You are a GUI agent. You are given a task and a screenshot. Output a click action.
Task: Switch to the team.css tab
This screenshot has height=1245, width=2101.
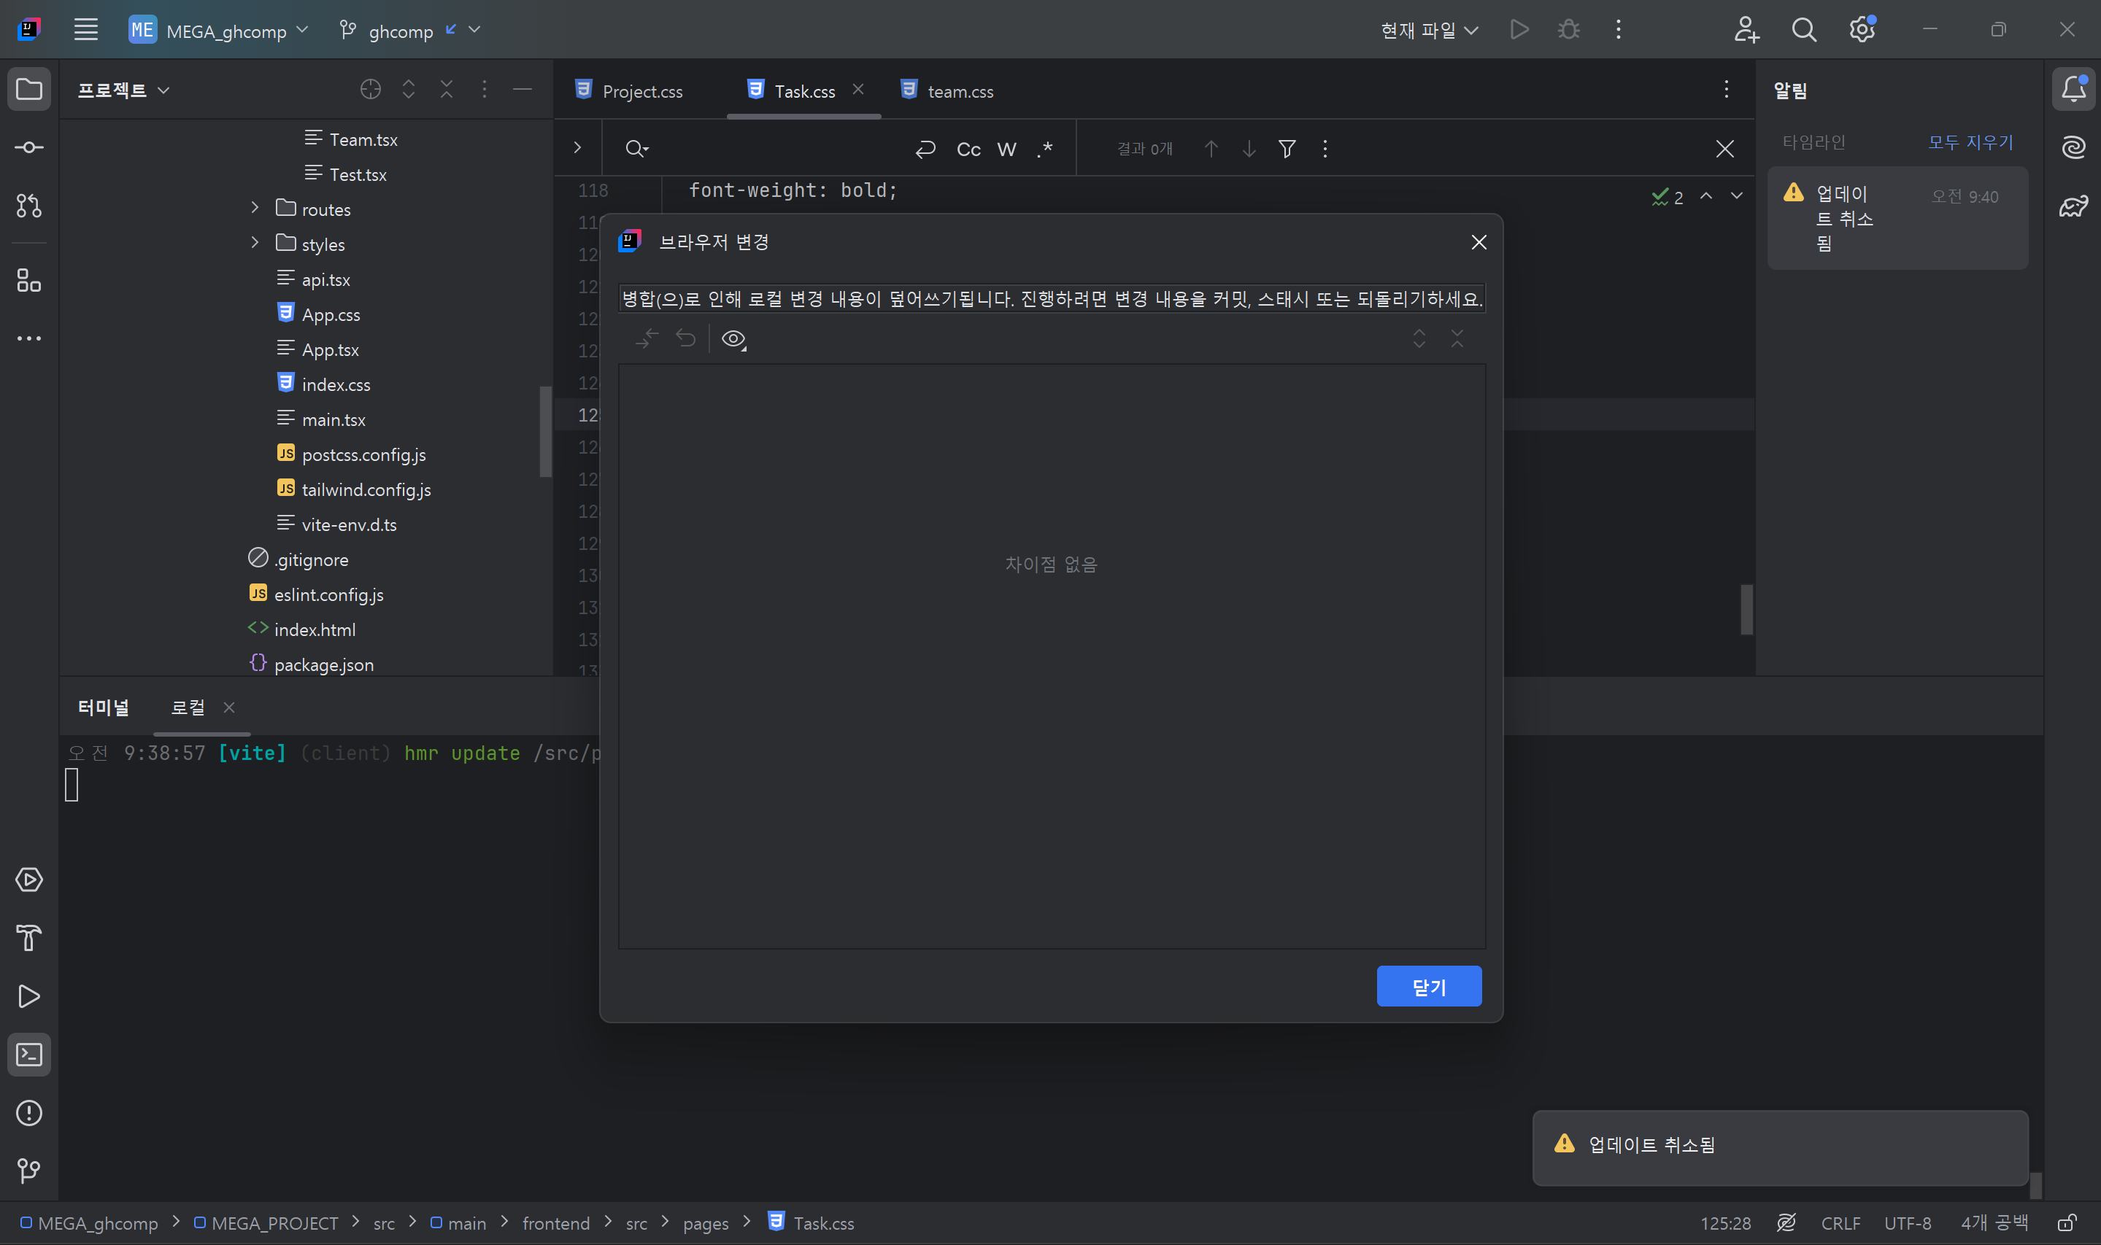[x=960, y=91]
